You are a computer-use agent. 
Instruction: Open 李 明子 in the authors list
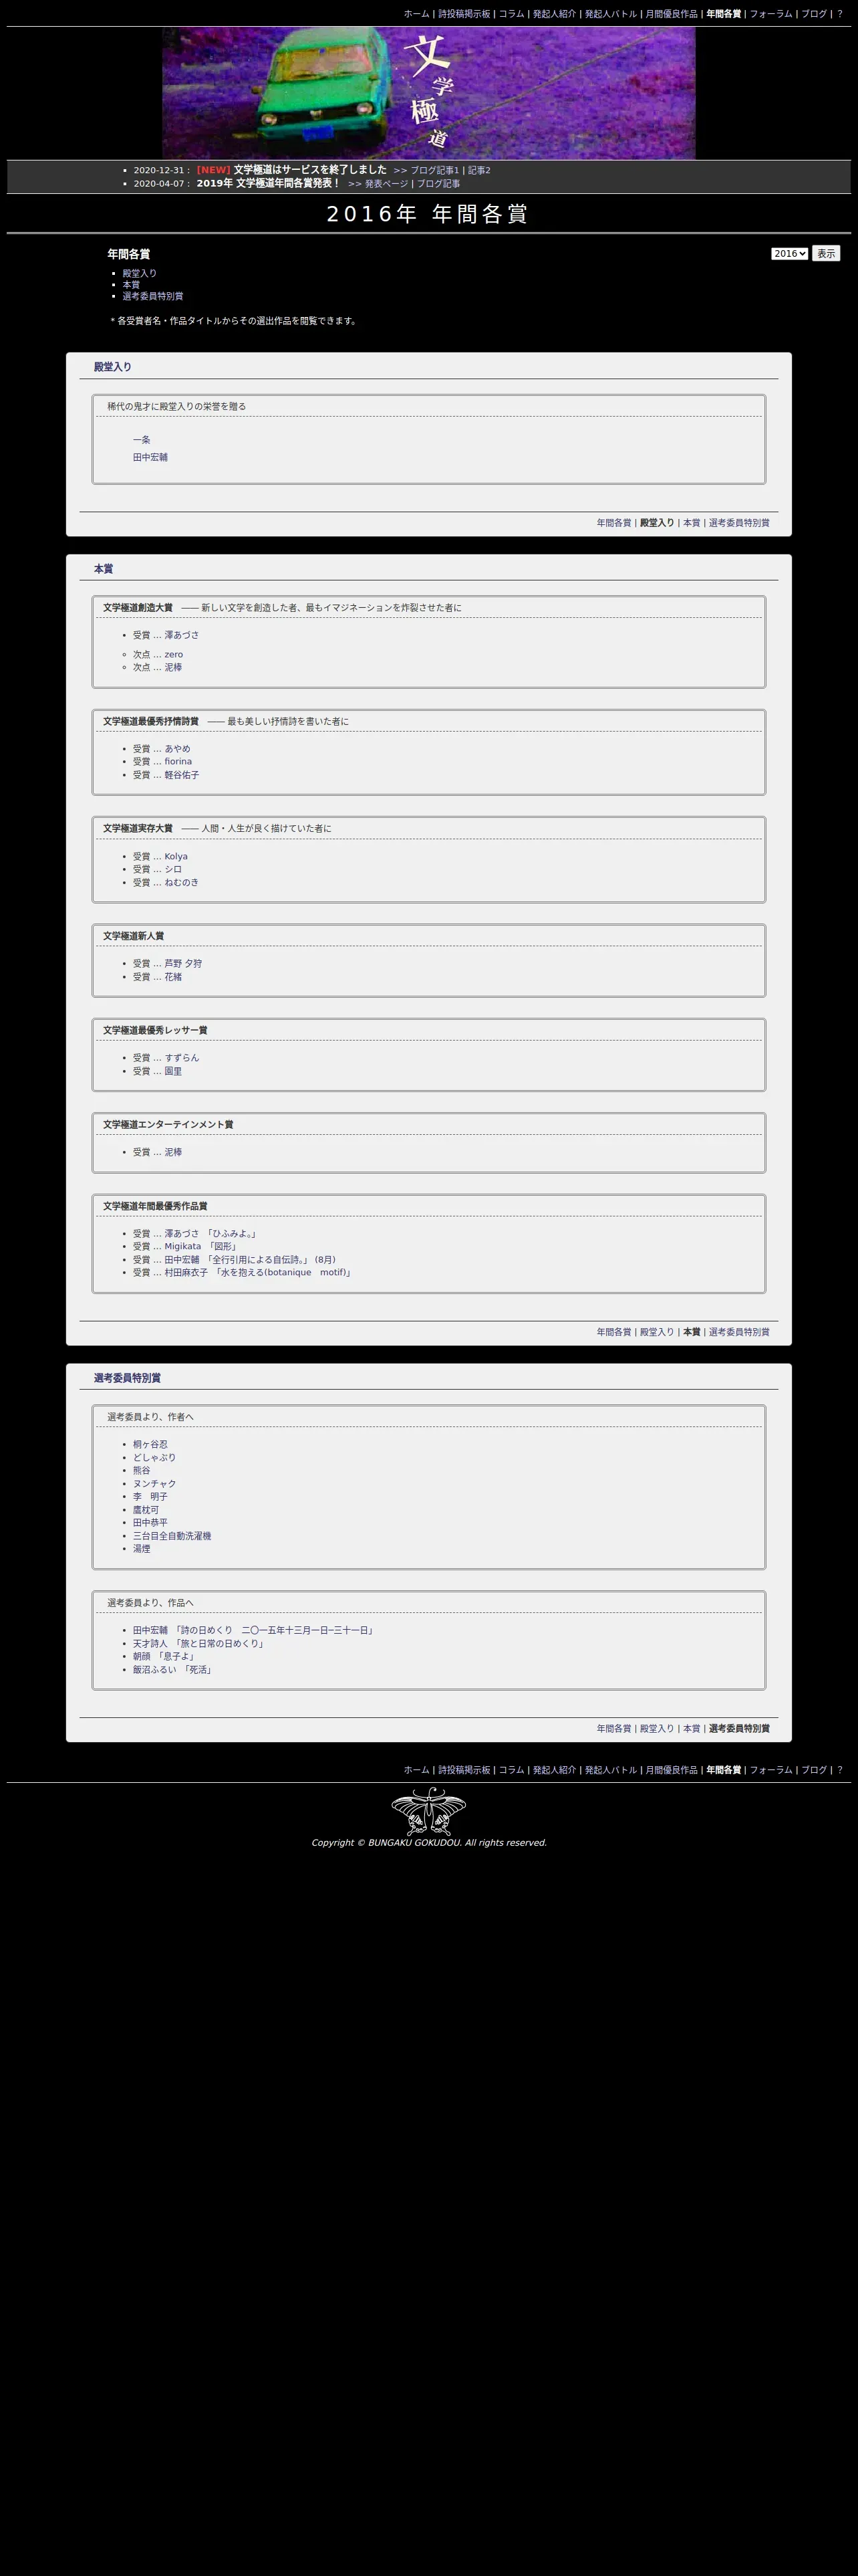tap(151, 1497)
